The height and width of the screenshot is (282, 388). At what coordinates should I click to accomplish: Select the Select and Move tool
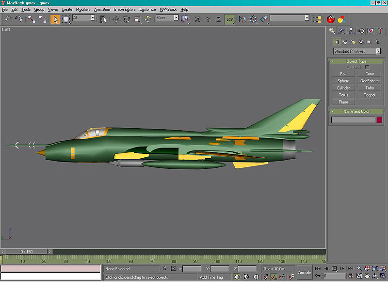tap(116, 19)
